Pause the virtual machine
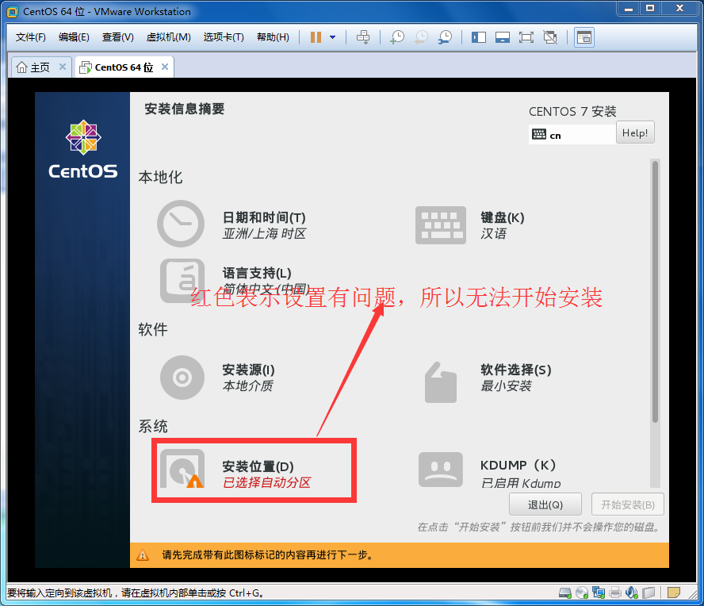This screenshot has height=606, width=704. pyautogui.click(x=316, y=37)
